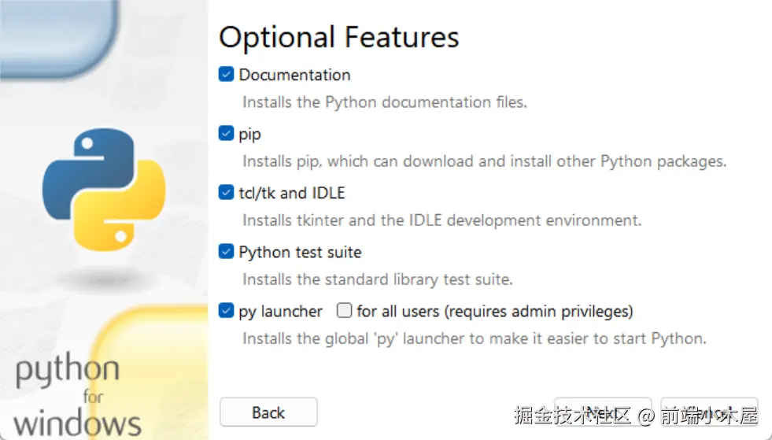Click the pip description about downloading packages

pyautogui.click(x=483, y=161)
